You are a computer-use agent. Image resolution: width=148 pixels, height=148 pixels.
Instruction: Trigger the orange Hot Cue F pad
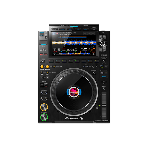[x=84, y=61]
